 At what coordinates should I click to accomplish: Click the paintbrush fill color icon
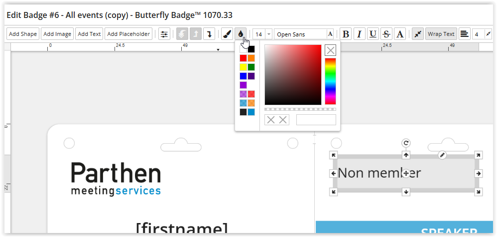point(227,34)
